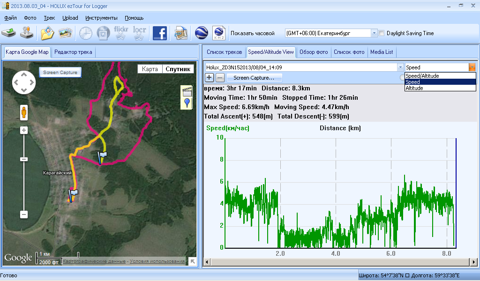Open the Трек menu
This screenshot has height=281, width=480.
[49, 18]
